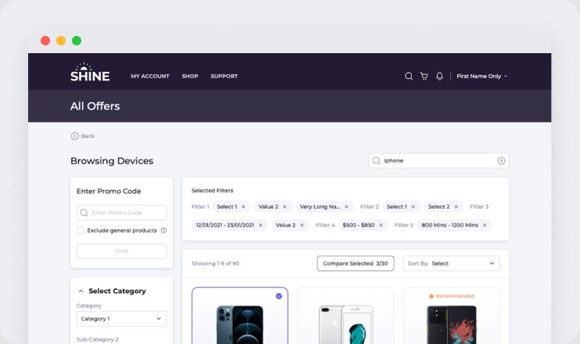Select the dark blue iPhone product image

point(240,324)
